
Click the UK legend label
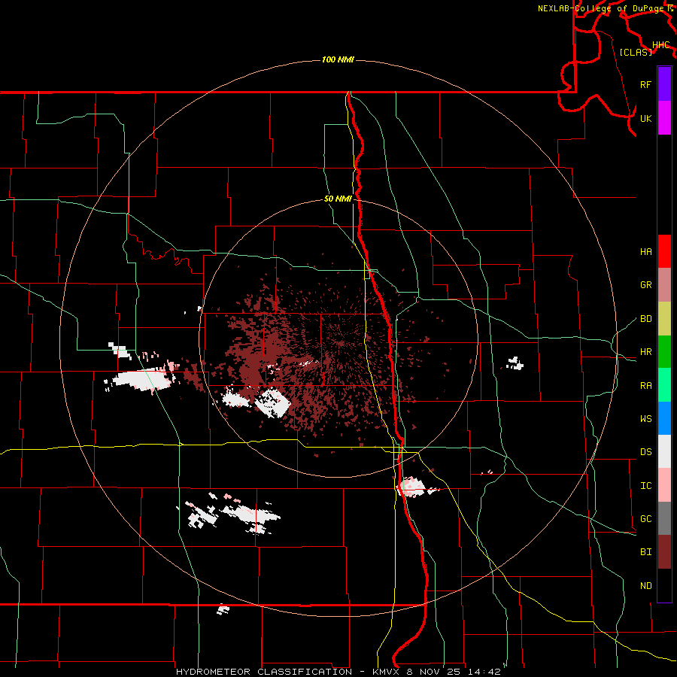click(x=645, y=118)
